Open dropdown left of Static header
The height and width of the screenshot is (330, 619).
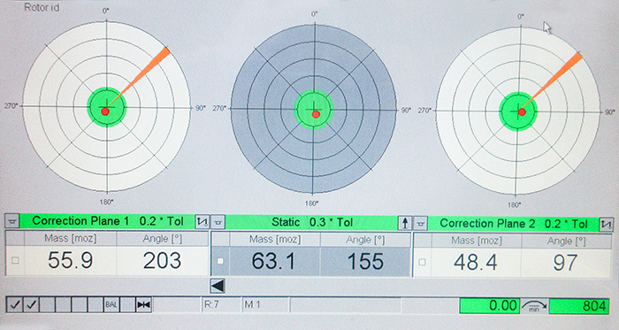coord(218,223)
